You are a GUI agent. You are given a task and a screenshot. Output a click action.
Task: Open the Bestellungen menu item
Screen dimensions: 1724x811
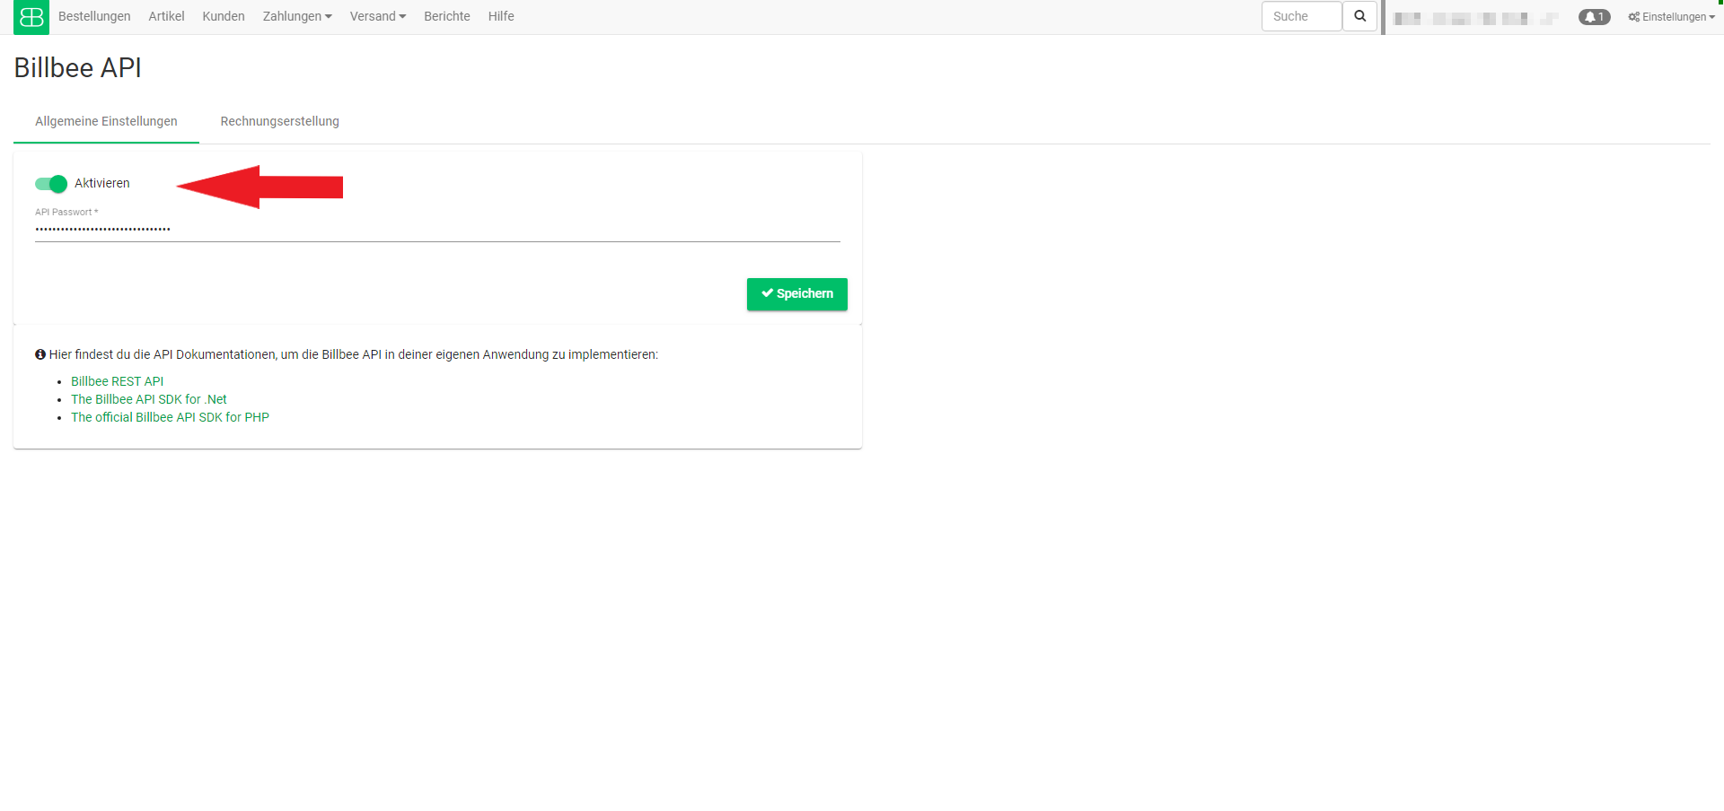[94, 16]
